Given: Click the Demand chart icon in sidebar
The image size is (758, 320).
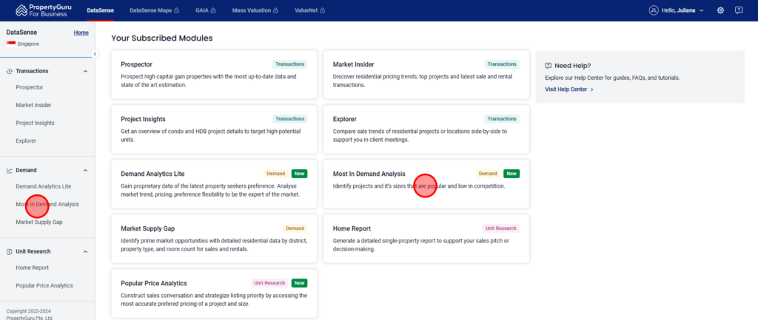Looking at the screenshot, I should pos(10,171).
